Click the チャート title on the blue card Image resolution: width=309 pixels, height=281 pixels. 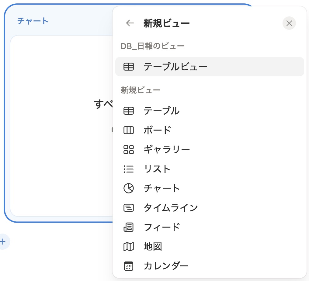click(33, 21)
